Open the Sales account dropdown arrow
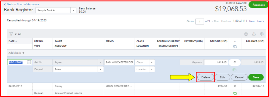 pos(101,69)
